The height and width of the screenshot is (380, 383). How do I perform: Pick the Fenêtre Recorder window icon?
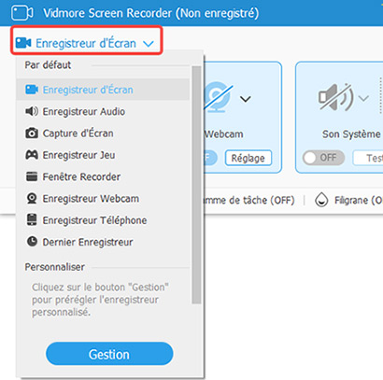[32, 176]
